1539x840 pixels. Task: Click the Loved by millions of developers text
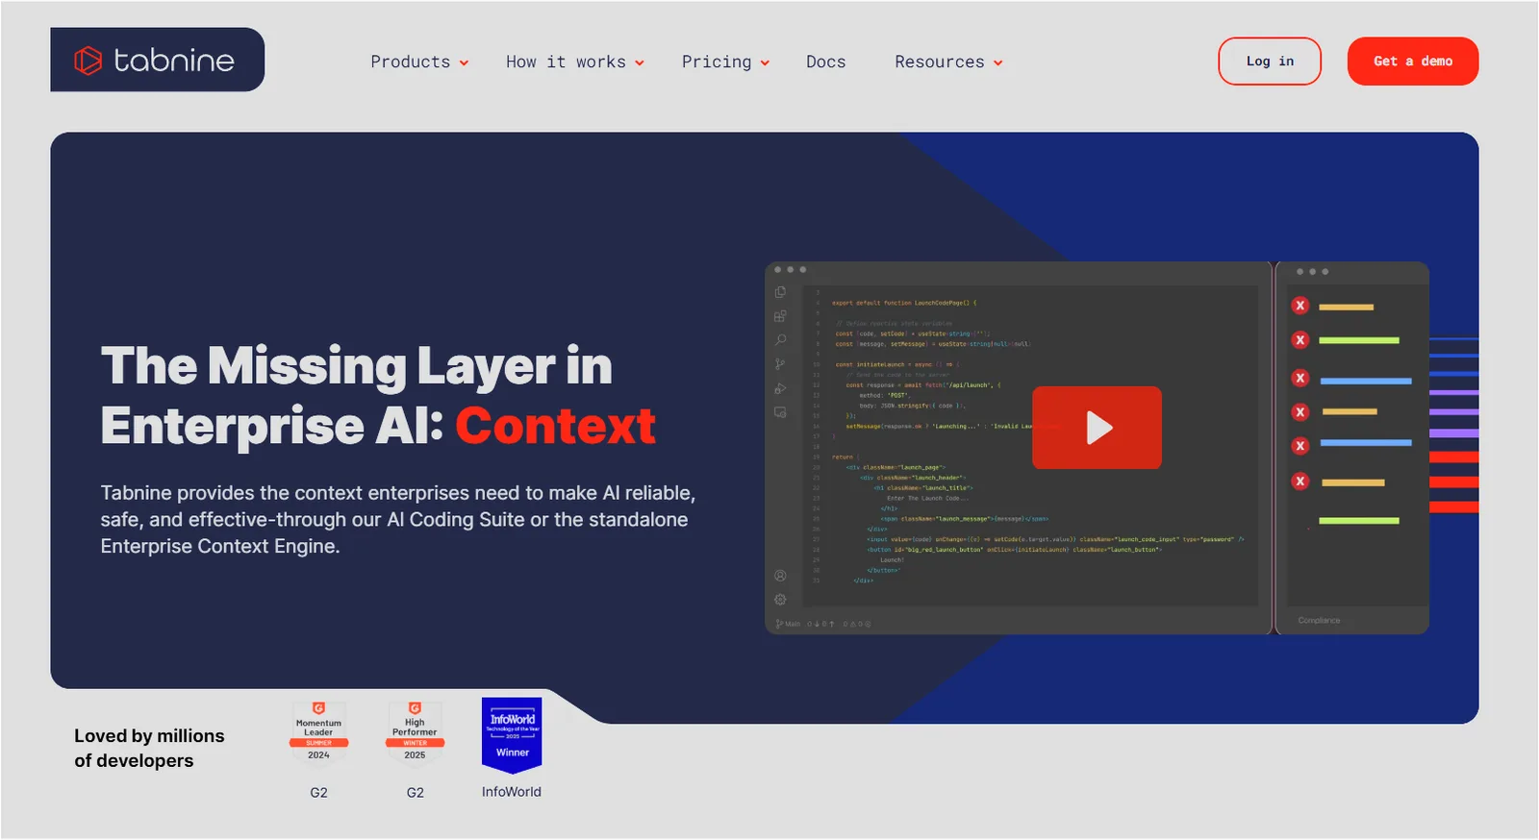pos(149,748)
